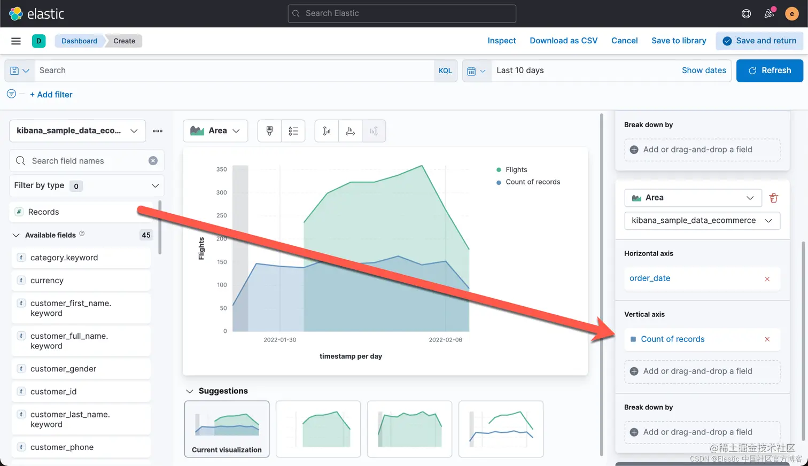Screen dimensions: 808x466
Task: Add a field to the Vertical axis
Action: coord(702,371)
